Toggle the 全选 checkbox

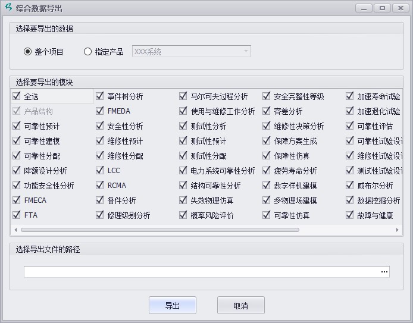16,96
